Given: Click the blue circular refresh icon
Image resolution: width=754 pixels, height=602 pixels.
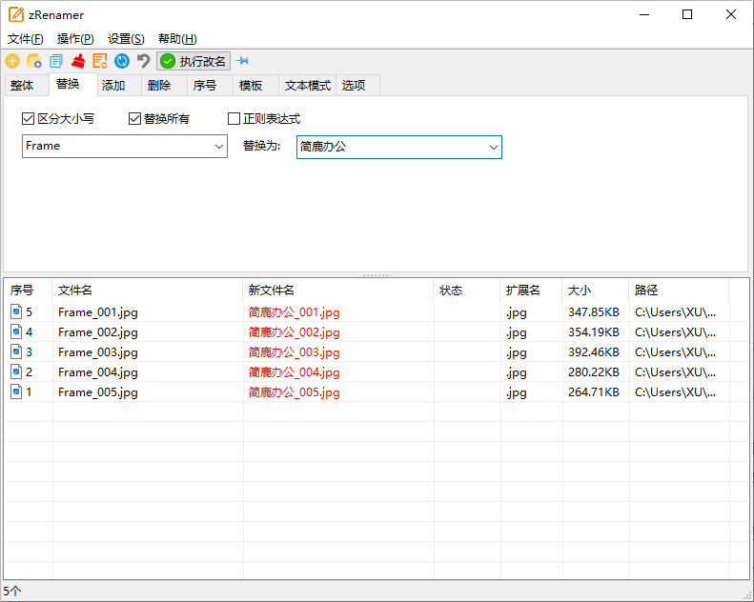Looking at the screenshot, I should [122, 61].
